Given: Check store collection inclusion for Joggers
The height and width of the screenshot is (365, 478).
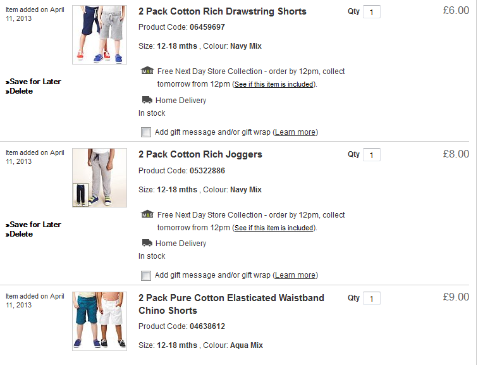Looking at the screenshot, I should pyautogui.click(x=274, y=228).
